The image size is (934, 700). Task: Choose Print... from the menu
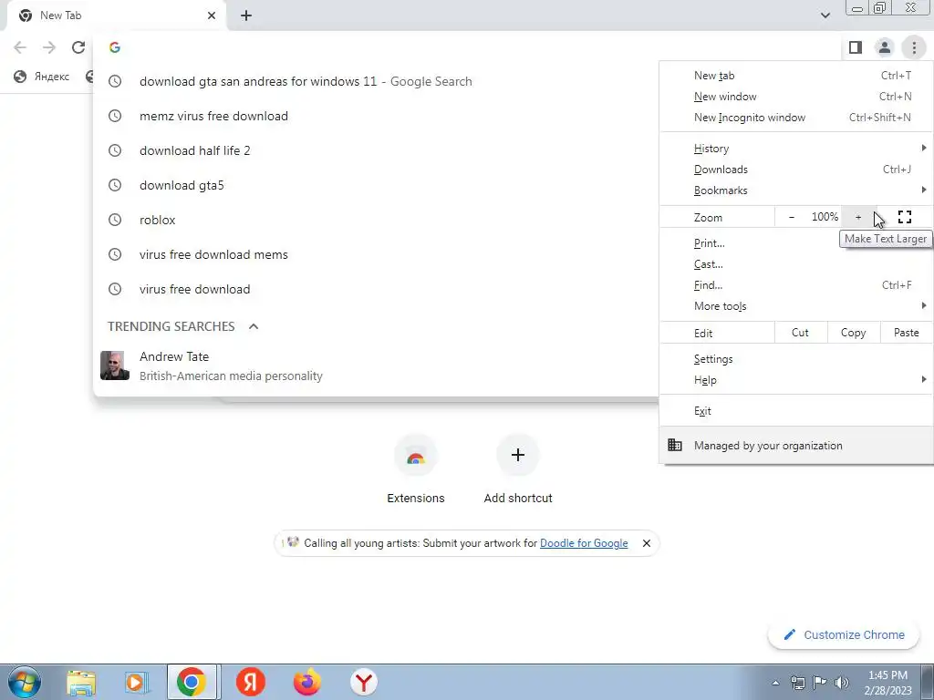[x=795, y=243]
